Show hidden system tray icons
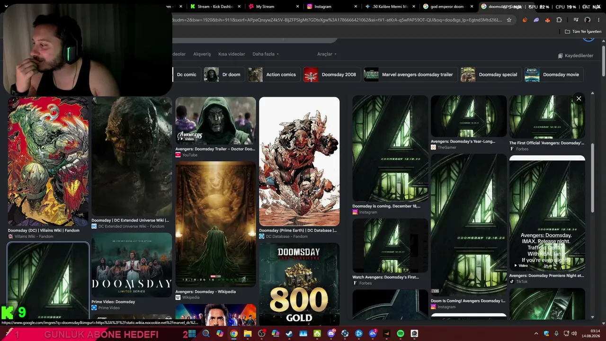This screenshot has height=341, width=606. 536,334
